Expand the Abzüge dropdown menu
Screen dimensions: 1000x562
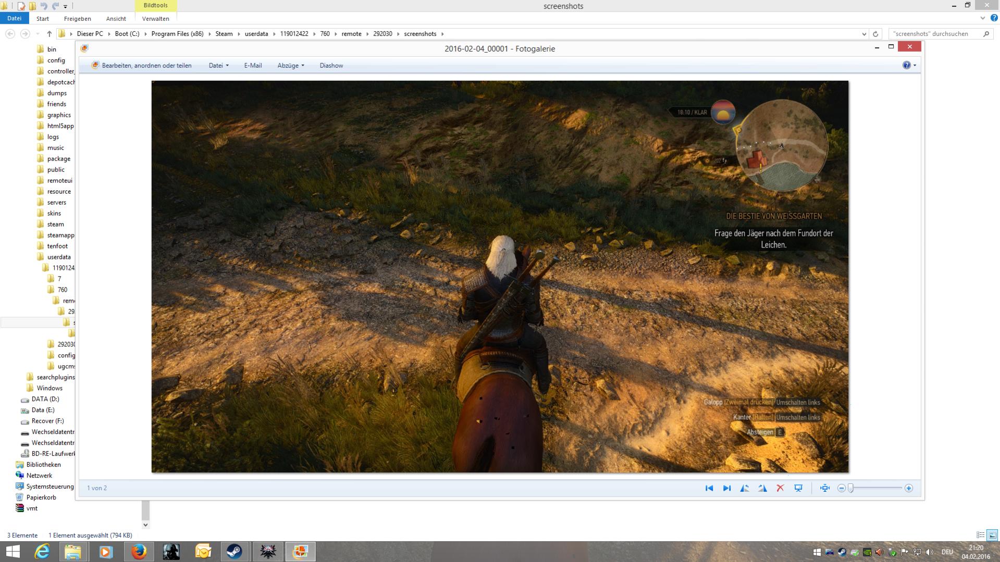(291, 66)
